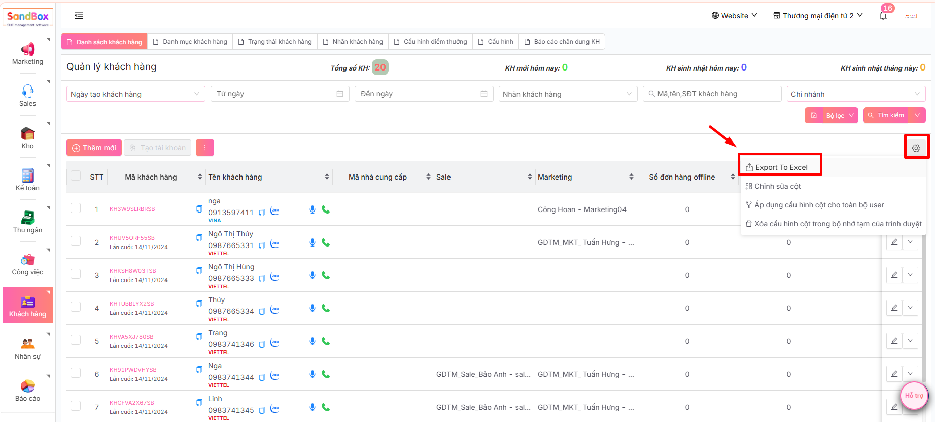
Task: Expand the Ngày tạo khách hàng dropdown
Action: pos(135,94)
